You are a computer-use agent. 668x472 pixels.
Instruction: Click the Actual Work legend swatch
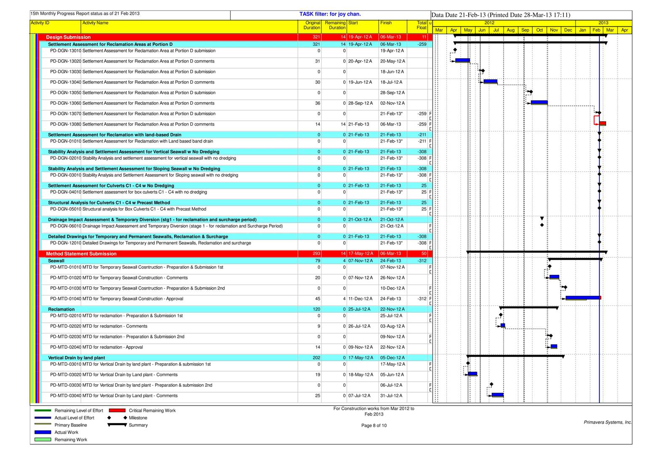tap(42, 432)
